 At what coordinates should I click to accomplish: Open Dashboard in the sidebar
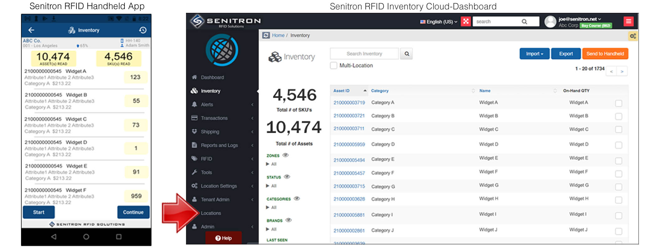(x=212, y=77)
